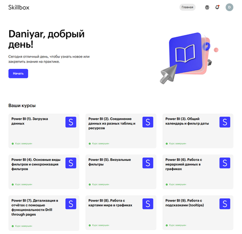Click the "Ваши курсы" heading
This screenshot has height=234, width=242.
point(22,106)
